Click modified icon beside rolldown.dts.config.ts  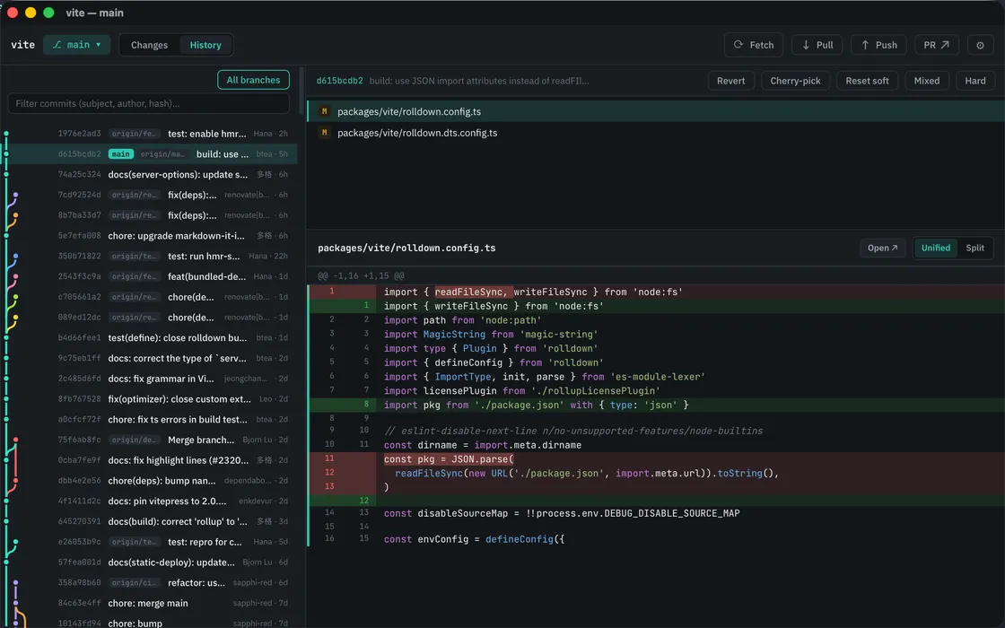324,133
